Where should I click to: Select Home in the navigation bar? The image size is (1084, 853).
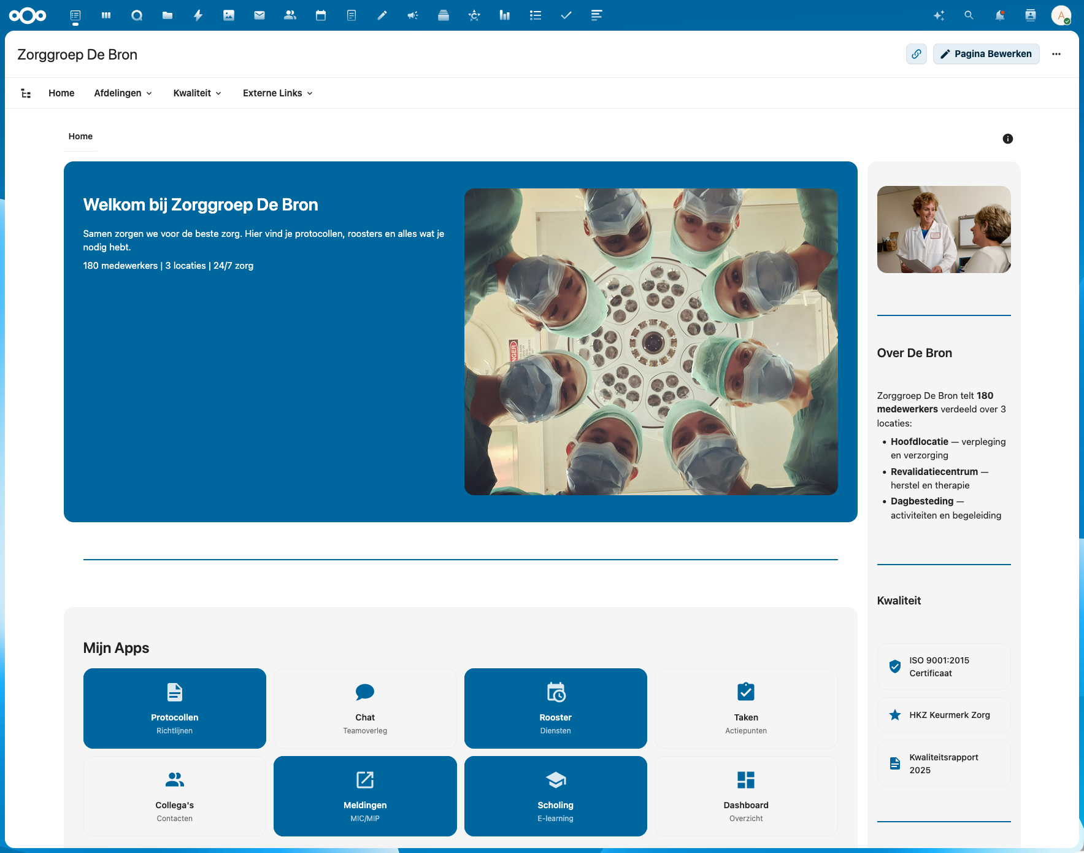(61, 93)
